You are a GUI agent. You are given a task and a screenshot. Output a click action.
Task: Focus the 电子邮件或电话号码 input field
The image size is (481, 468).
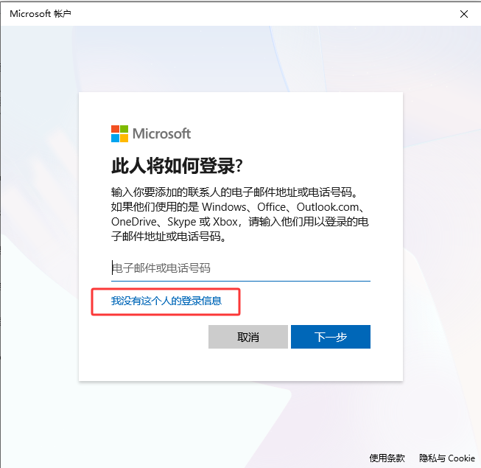[241, 268]
